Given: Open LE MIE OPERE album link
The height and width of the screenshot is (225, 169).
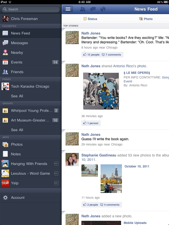Looking at the screenshot, I should (x=137, y=73).
